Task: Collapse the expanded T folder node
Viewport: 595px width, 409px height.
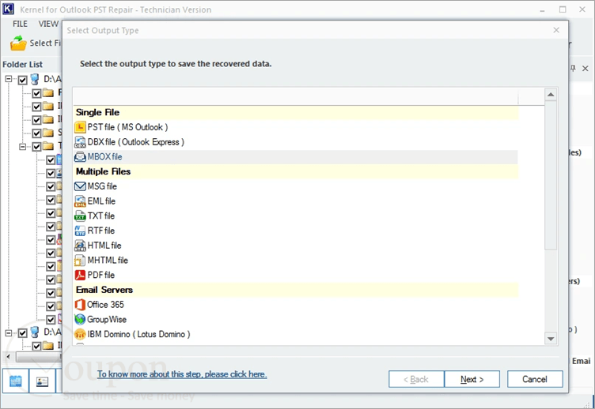Action: pos(22,146)
